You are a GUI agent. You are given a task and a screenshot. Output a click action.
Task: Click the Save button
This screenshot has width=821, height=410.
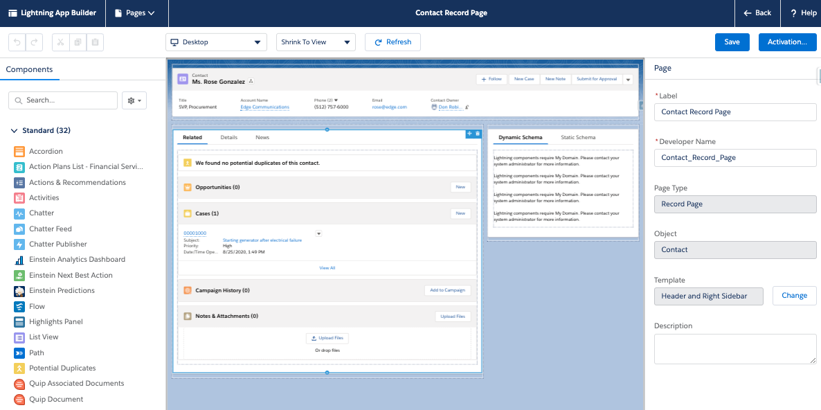click(x=732, y=42)
